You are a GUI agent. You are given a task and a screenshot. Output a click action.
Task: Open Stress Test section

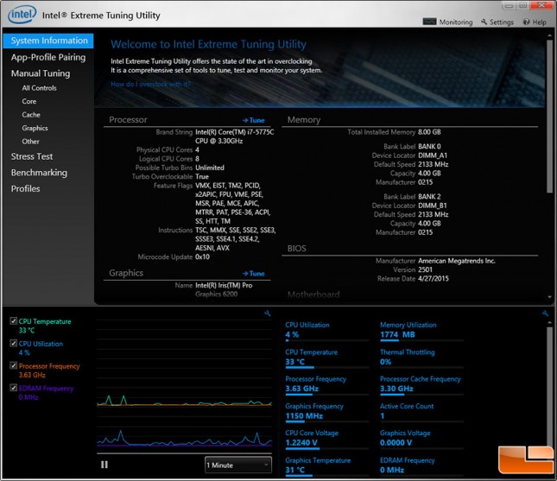tap(32, 156)
